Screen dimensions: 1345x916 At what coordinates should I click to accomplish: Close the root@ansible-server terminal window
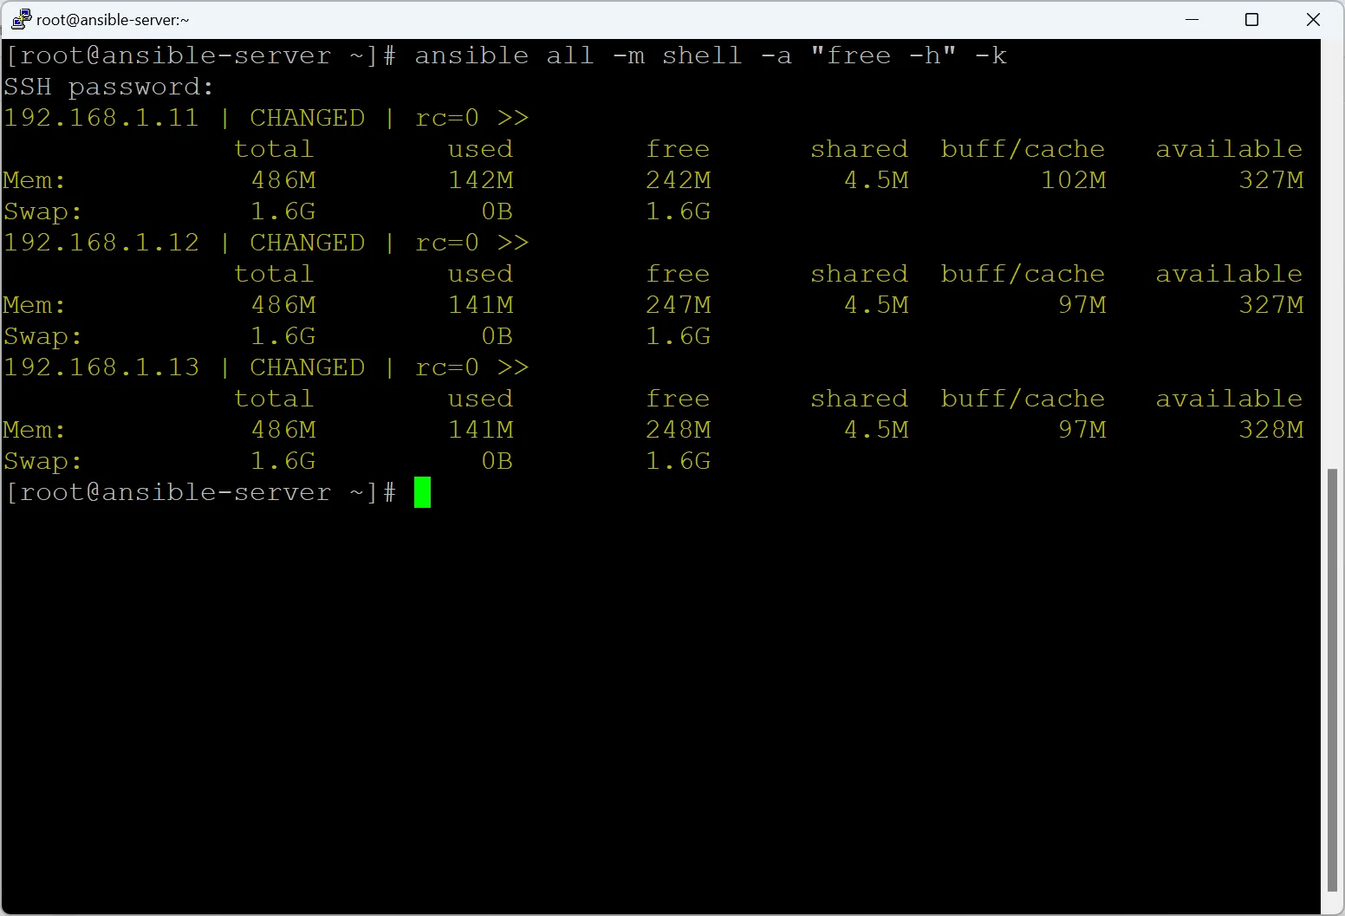click(x=1313, y=19)
